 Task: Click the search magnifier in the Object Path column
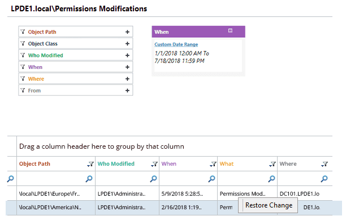(x=89, y=179)
